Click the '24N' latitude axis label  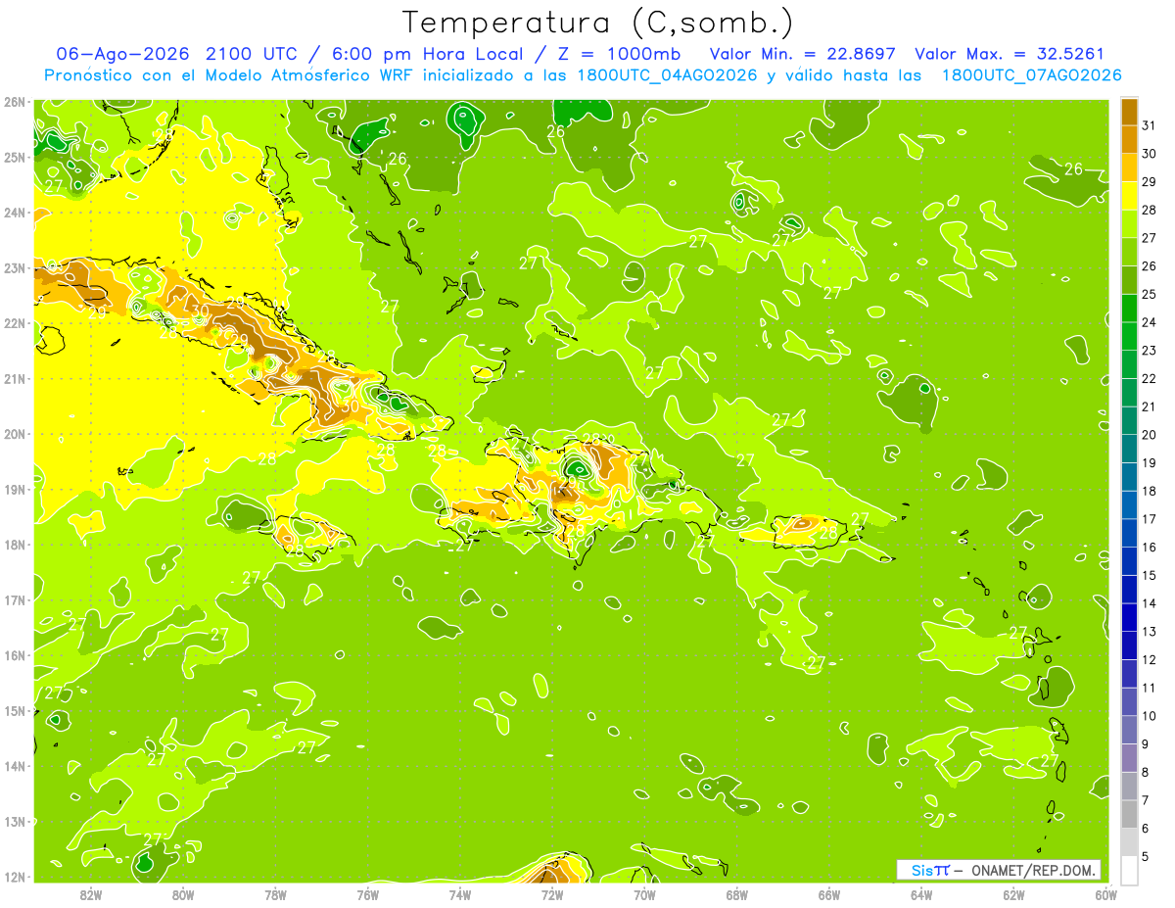(x=15, y=212)
